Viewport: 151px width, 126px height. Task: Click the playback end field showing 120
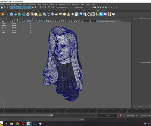point(101,115)
